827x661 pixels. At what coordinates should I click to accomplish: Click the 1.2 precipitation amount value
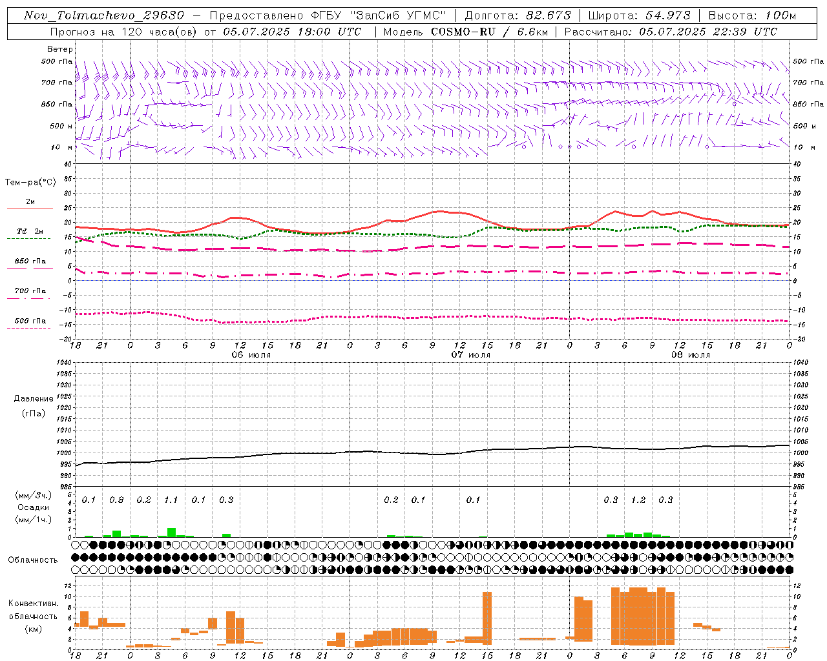[638, 500]
